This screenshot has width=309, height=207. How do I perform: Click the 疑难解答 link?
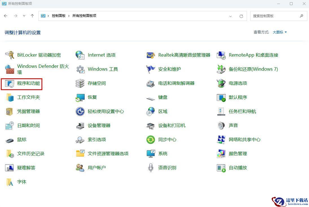pyautogui.click(x=26, y=168)
